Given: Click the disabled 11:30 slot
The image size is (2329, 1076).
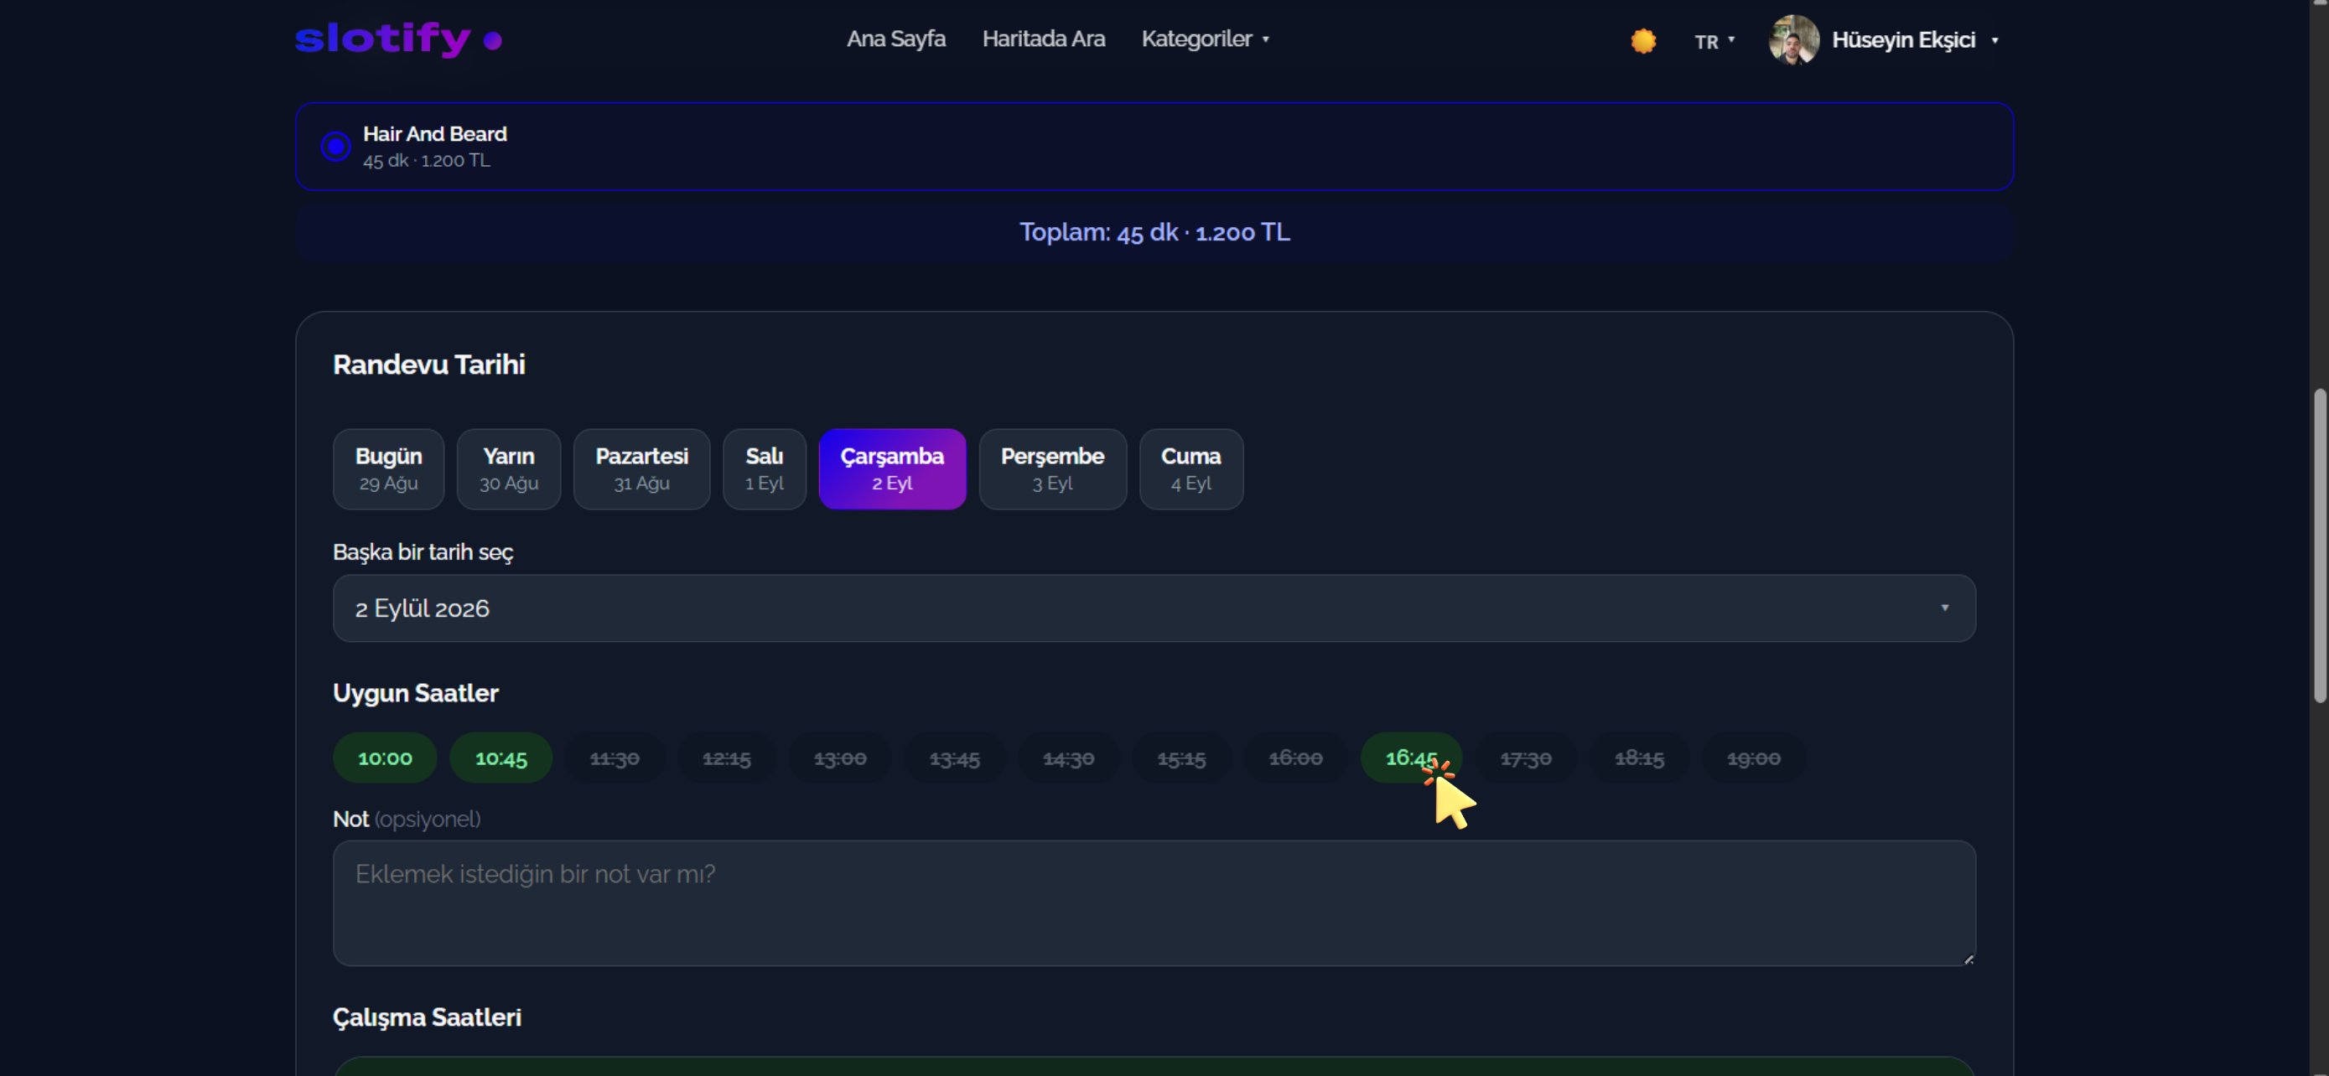Looking at the screenshot, I should 615,758.
